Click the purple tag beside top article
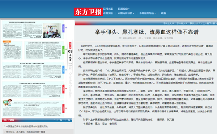Viewport: 217px width, 134px height. coord(63,28)
